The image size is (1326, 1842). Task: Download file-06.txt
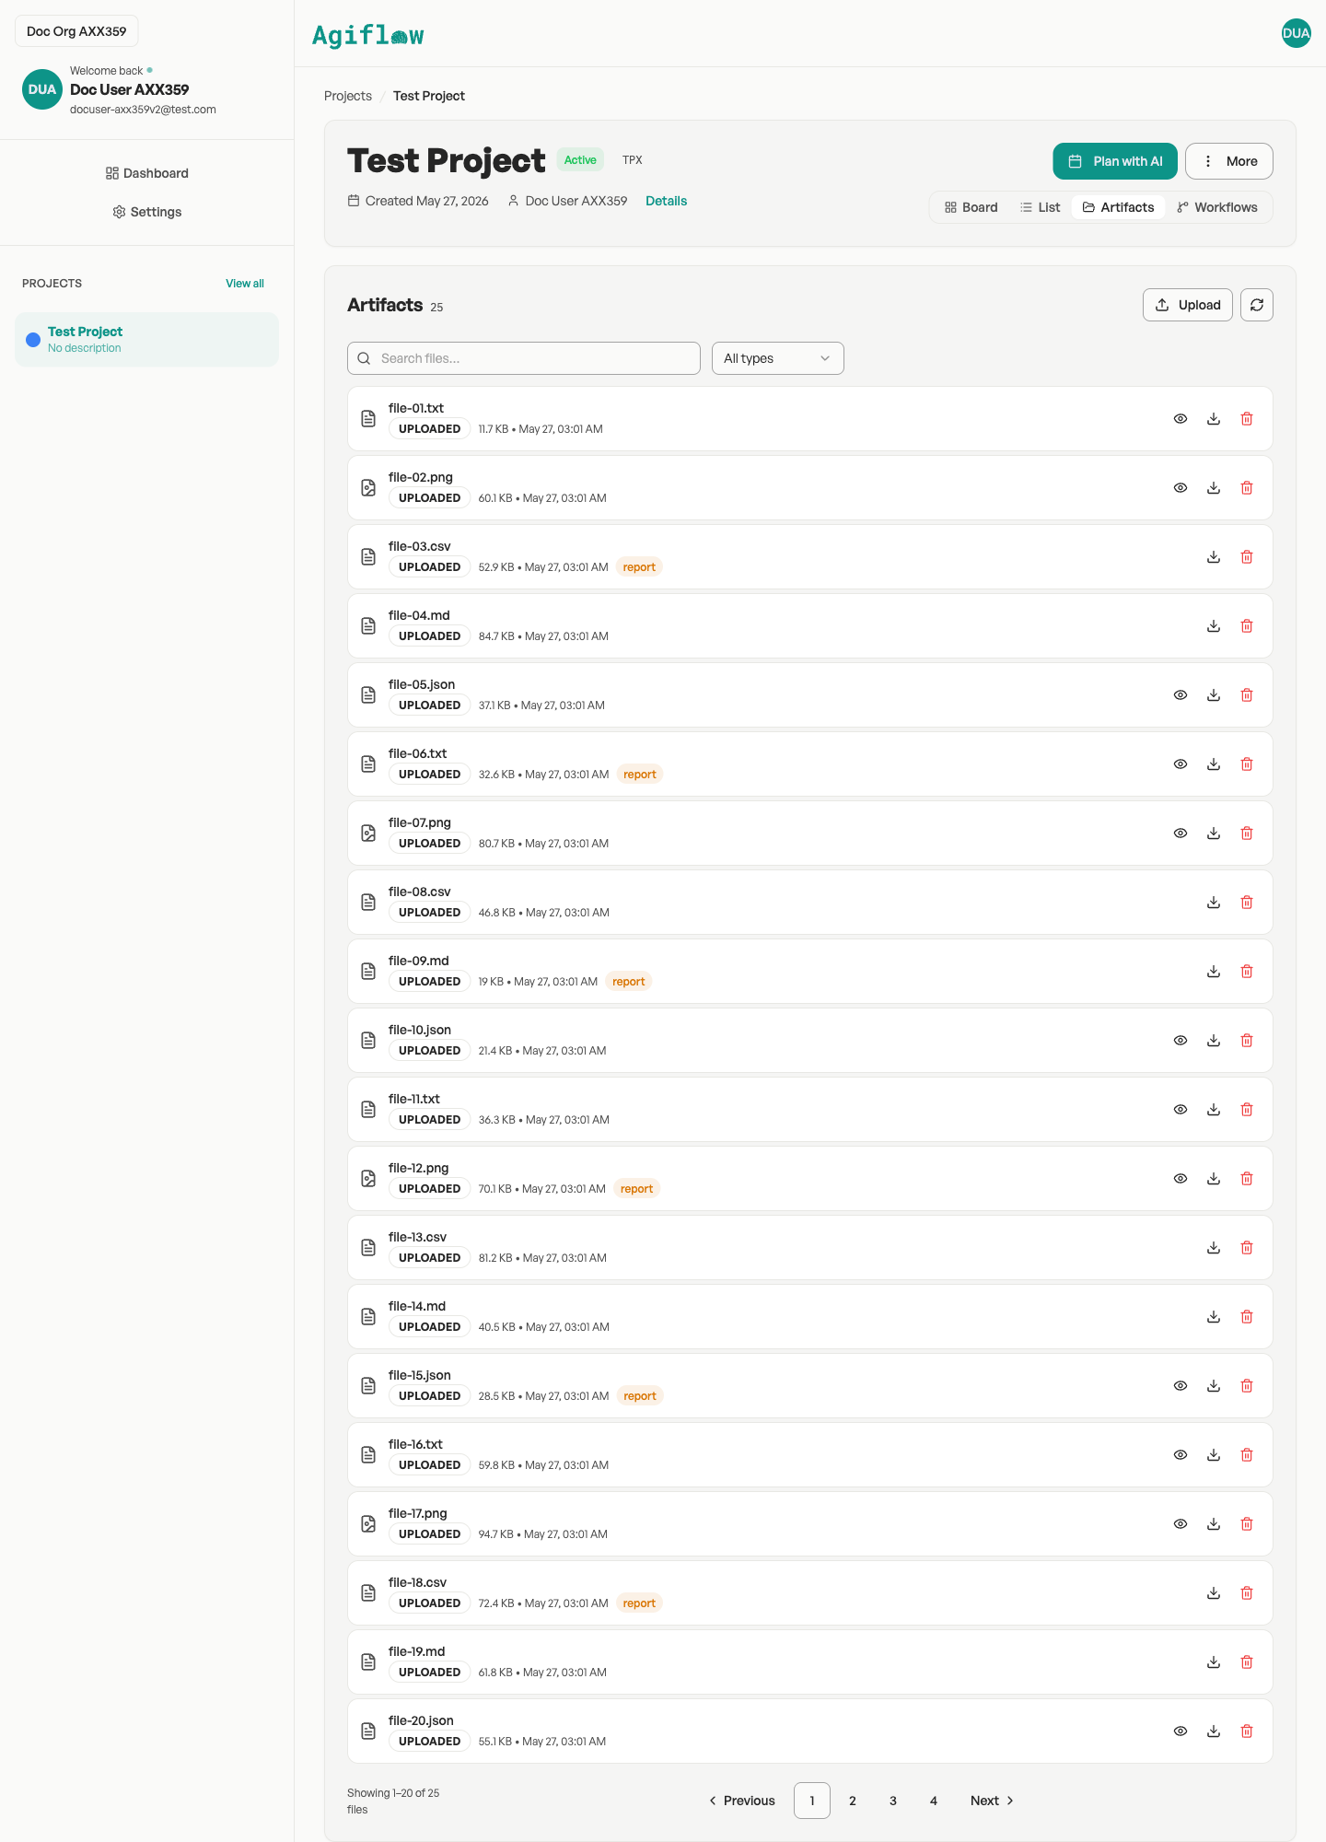coord(1214,764)
